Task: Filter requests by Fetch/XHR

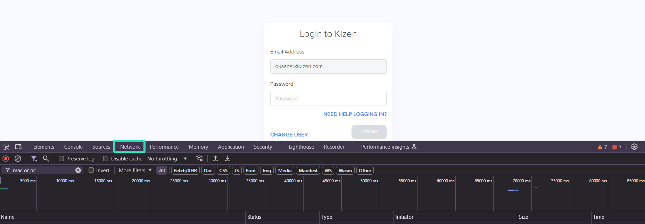Action: point(185,171)
